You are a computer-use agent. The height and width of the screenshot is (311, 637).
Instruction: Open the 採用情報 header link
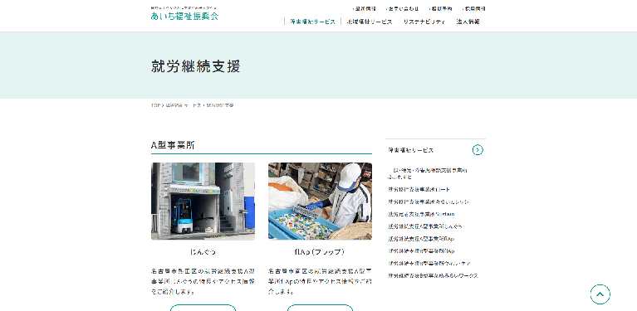click(473, 8)
